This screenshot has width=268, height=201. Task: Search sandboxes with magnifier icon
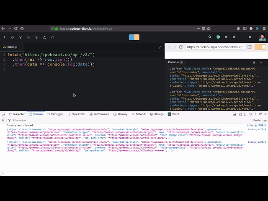210,37
